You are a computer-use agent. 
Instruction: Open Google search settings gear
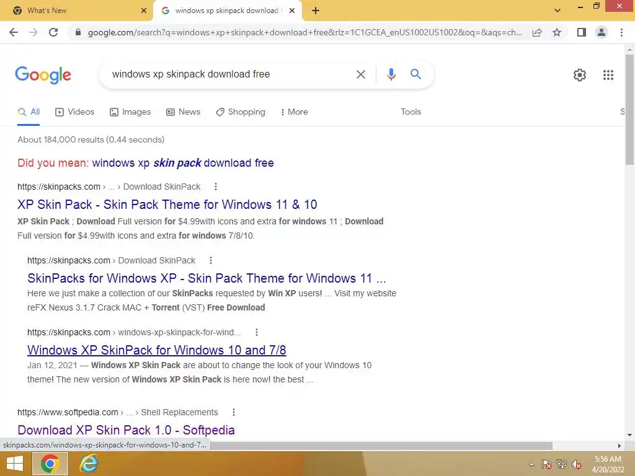(x=580, y=75)
